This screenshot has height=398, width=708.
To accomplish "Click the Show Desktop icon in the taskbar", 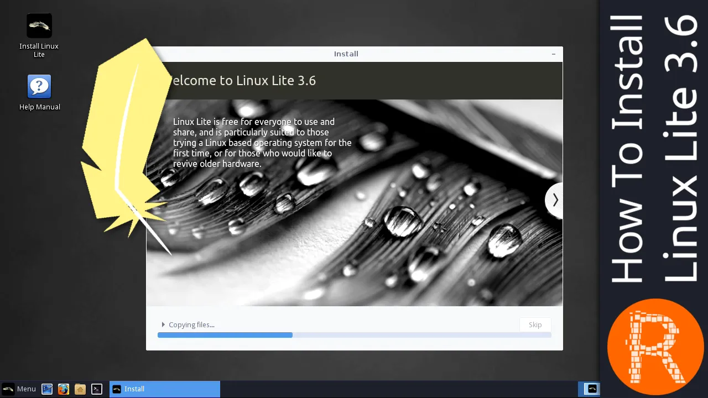I will point(47,389).
